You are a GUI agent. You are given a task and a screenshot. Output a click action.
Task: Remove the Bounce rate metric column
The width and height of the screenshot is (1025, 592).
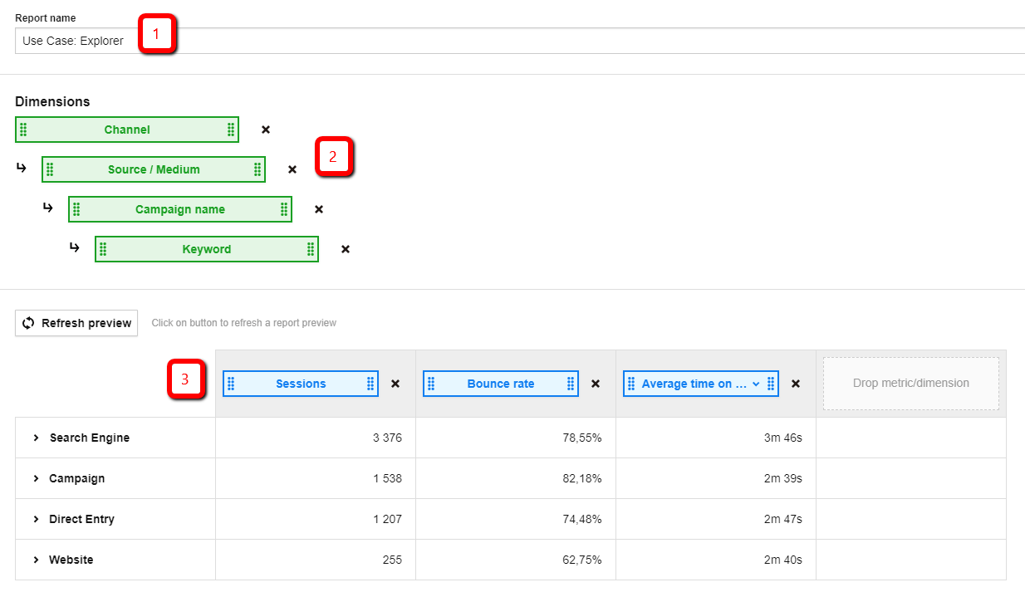pyautogui.click(x=596, y=384)
